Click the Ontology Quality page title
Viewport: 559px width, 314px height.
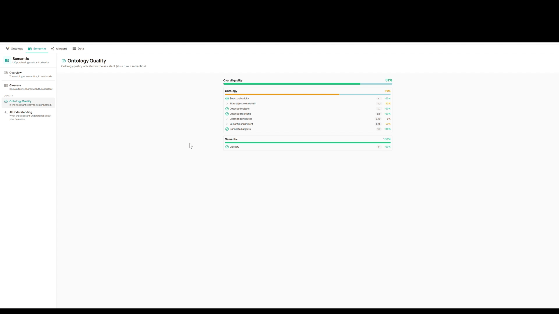[x=87, y=61]
